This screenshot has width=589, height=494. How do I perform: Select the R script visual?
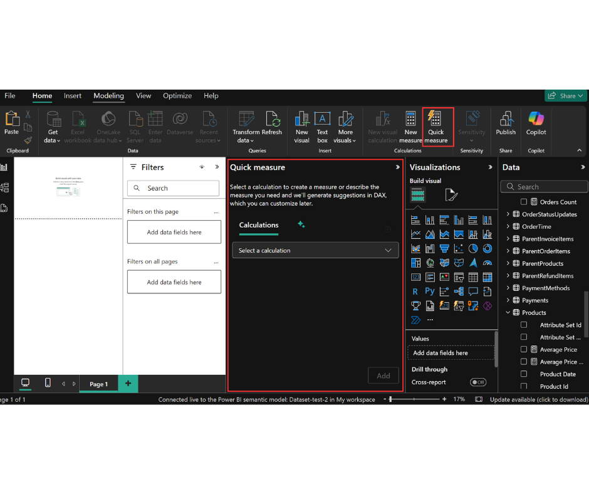pos(415,292)
